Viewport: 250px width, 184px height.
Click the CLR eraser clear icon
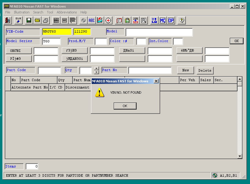(x=18, y=20)
